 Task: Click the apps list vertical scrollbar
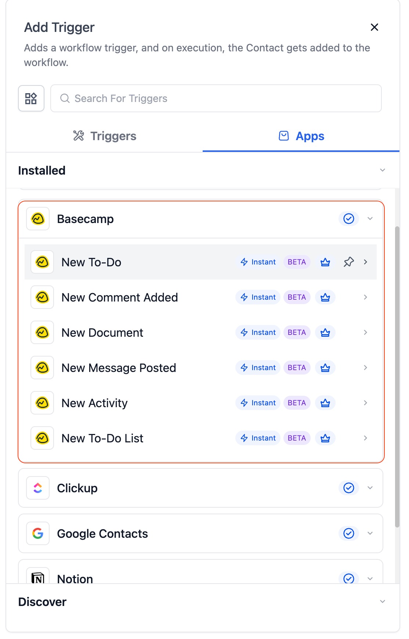coord(397,377)
